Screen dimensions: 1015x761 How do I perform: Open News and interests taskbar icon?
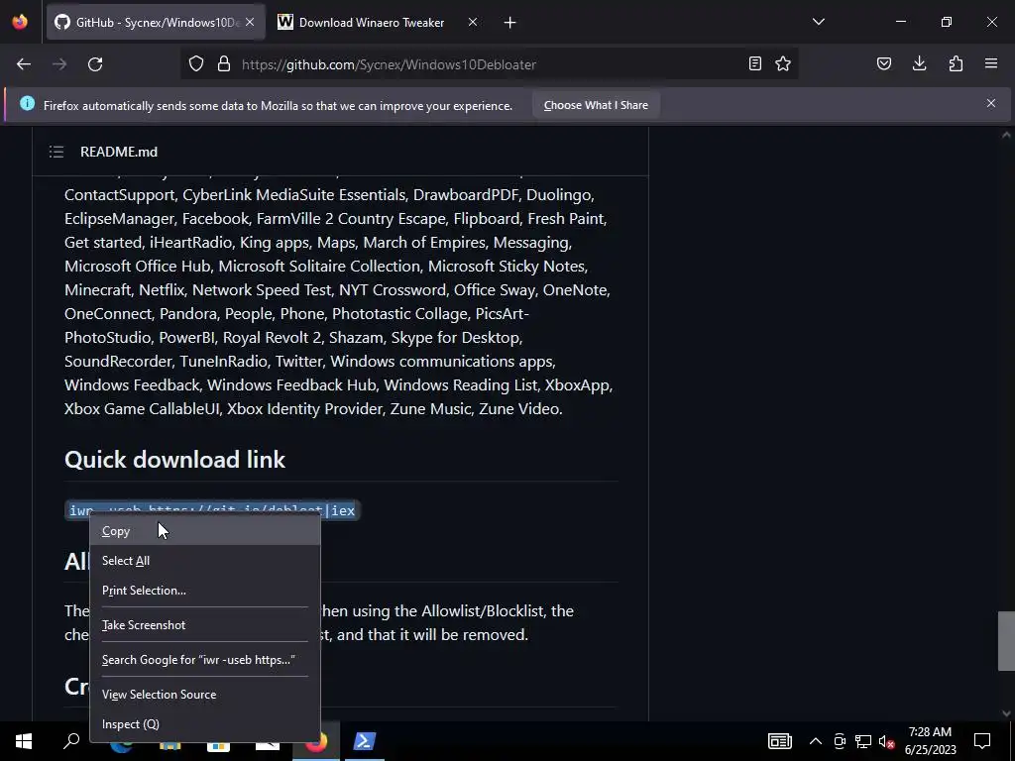[779, 741]
